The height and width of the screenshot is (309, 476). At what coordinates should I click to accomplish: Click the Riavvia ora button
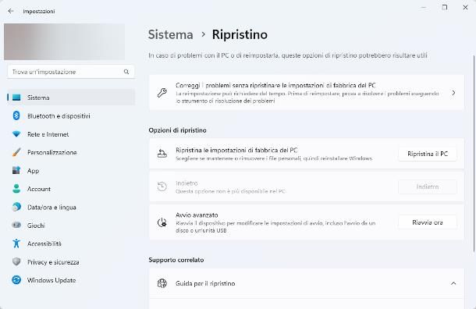428,222
